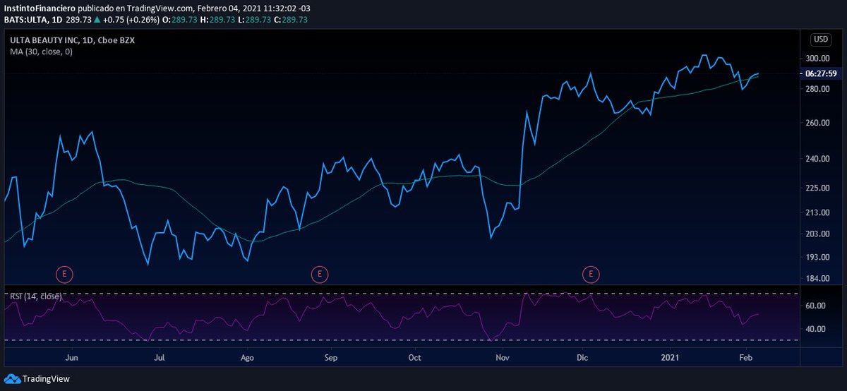Click the RSI 60.00 axis label
This screenshot has width=847, height=391.
click(815, 306)
